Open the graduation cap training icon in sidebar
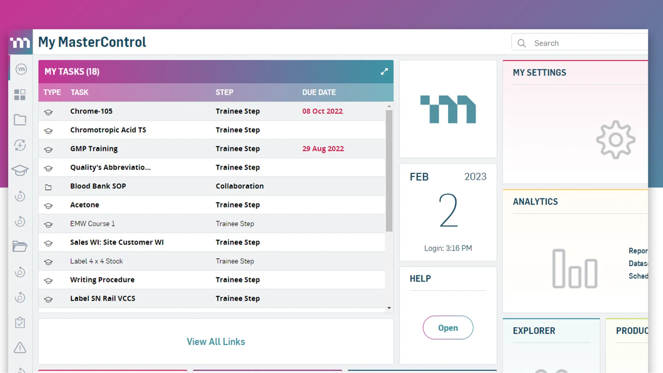Viewport: 663px width, 373px height. pos(20,170)
